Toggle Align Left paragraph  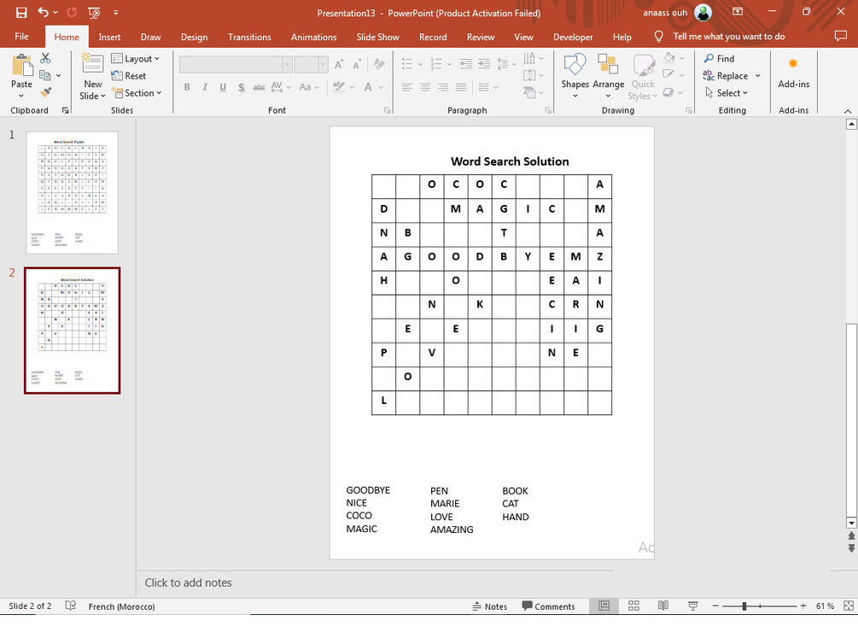(x=406, y=87)
